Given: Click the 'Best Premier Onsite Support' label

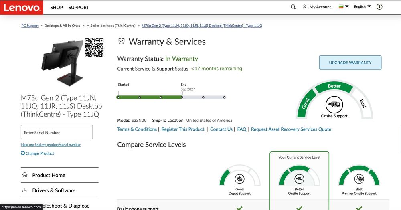Looking at the screenshot, I should 359,191.
